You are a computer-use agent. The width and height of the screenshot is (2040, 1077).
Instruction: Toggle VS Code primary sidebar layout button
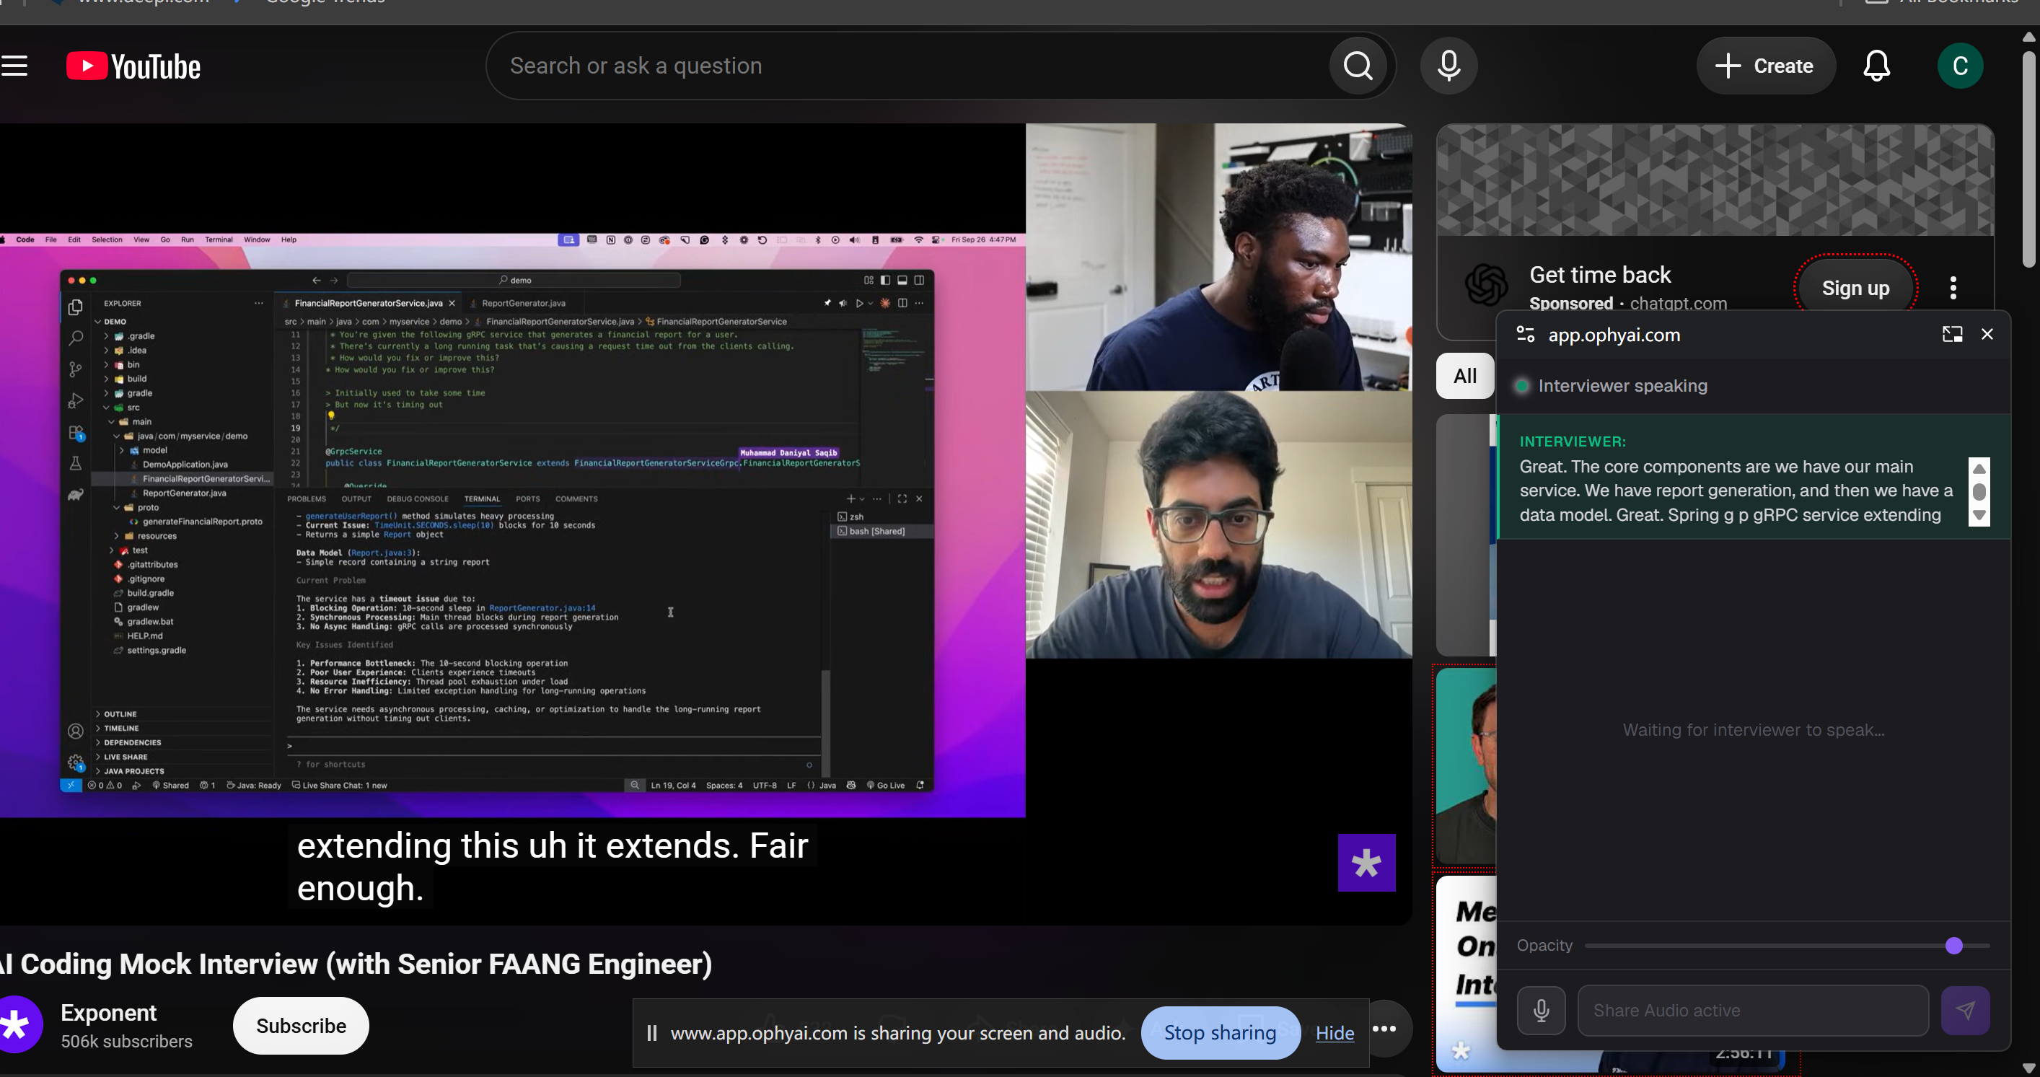pyautogui.click(x=885, y=281)
